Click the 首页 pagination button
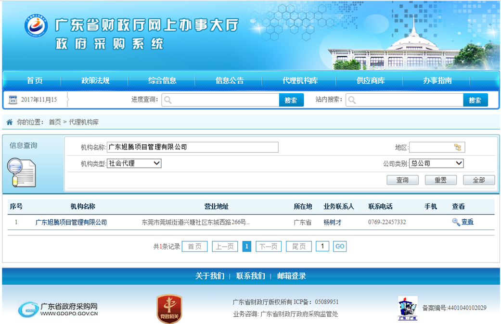Screen dimensions: 501x324 point(194,247)
